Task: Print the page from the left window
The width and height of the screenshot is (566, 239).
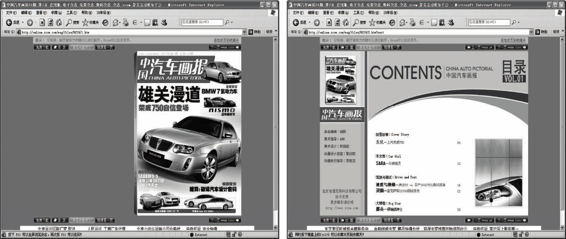Action: pos(126,22)
